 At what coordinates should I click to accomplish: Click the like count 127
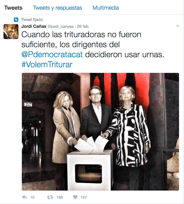pos(84,197)
